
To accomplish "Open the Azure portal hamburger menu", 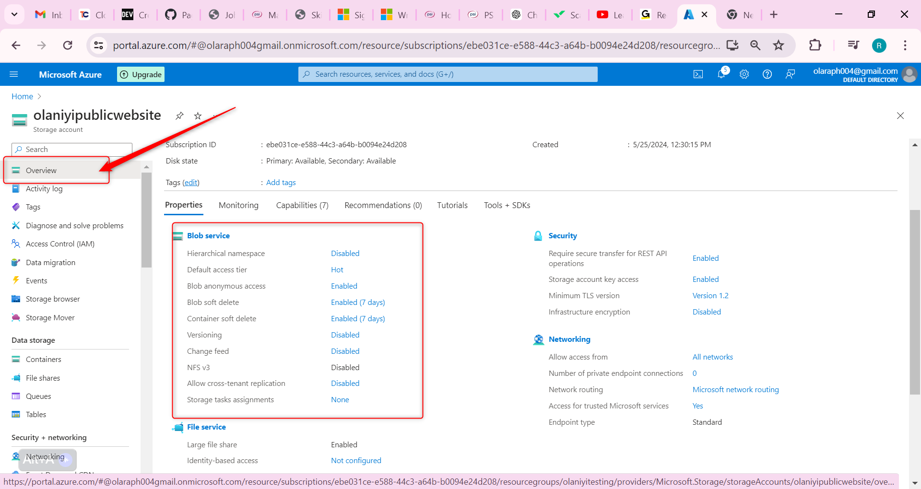I will (x=14, y=74).
